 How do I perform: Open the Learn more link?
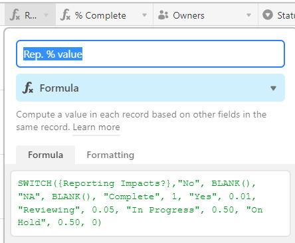click(x=96, y=127)
